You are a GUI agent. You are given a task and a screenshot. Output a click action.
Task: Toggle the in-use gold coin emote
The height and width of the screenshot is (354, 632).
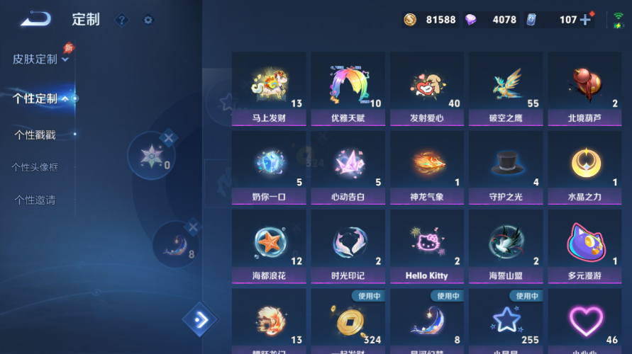[x=348, y=321]
